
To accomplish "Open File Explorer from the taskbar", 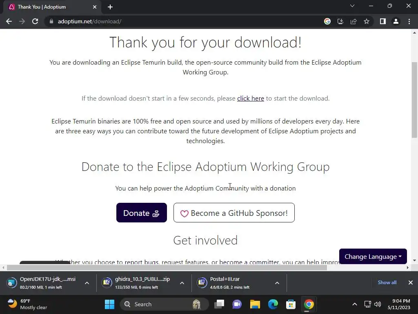I will pyautogui.click(x=255, y=304).
